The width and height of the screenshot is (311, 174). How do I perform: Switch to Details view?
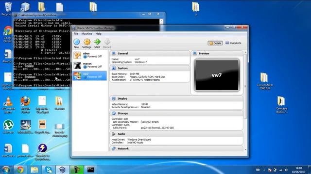pos(215,43)
